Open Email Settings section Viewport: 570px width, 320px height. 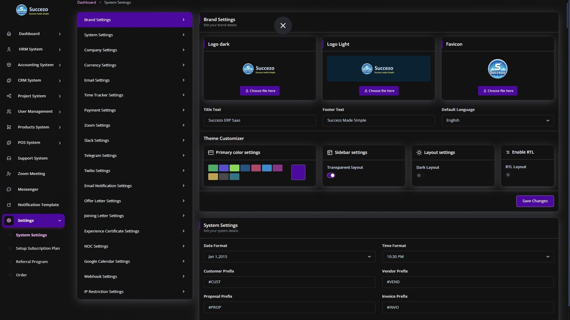pyautogui.click(x=135, y=80)
